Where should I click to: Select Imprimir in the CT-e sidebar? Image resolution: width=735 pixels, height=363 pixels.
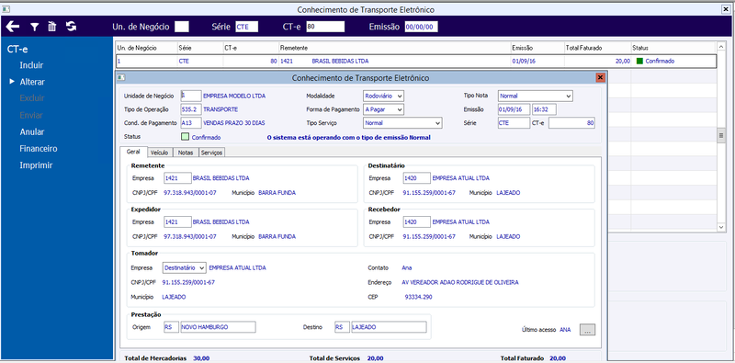(36, 165)
